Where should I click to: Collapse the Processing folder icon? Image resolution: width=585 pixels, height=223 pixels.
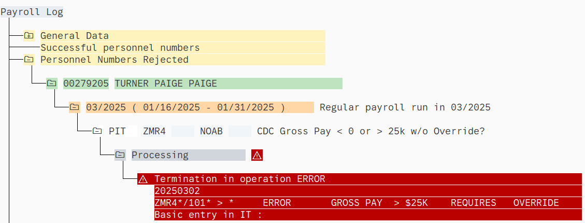[120, 155]
